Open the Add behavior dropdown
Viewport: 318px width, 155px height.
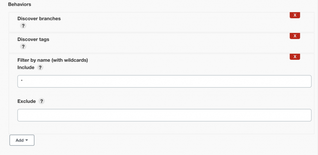22,140
